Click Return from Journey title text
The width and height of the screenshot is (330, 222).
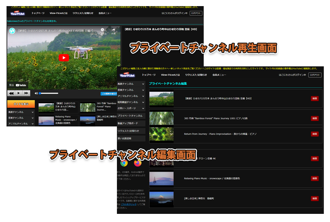coord(220,134)
